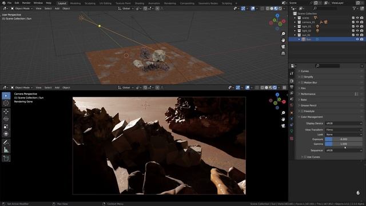The height and width of the screenshot is (206, 366).
Task: Hide light_01 collection via eye icon
Action: [357, 26]
